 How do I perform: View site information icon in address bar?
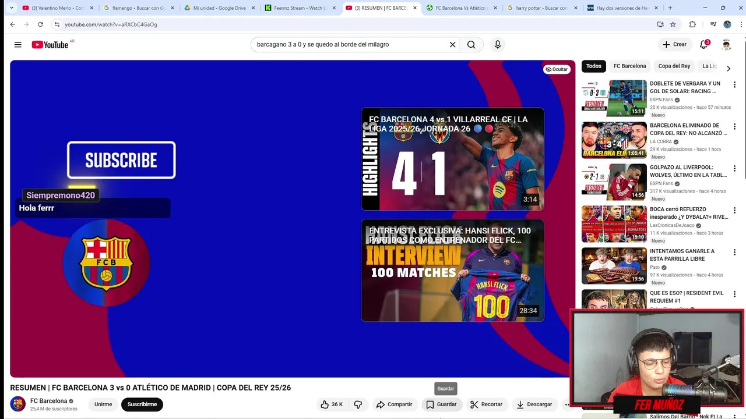tap(57, 24)
